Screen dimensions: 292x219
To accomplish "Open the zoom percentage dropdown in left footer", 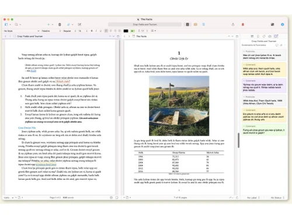I will pos(9,197).
